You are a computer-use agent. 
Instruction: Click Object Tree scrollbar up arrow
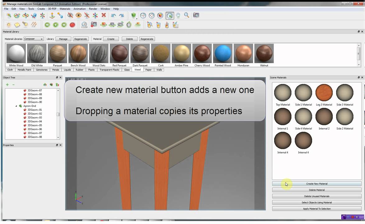58,90
